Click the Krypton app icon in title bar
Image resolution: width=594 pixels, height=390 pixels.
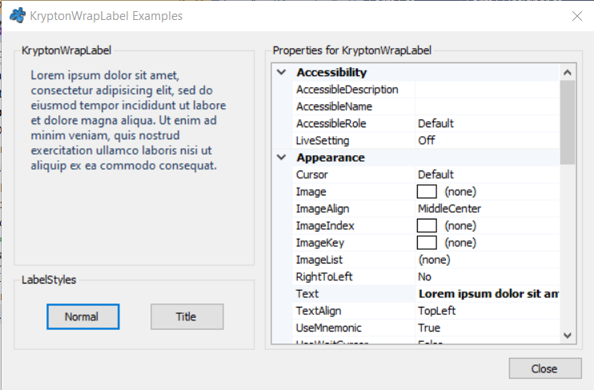(18, 15)
